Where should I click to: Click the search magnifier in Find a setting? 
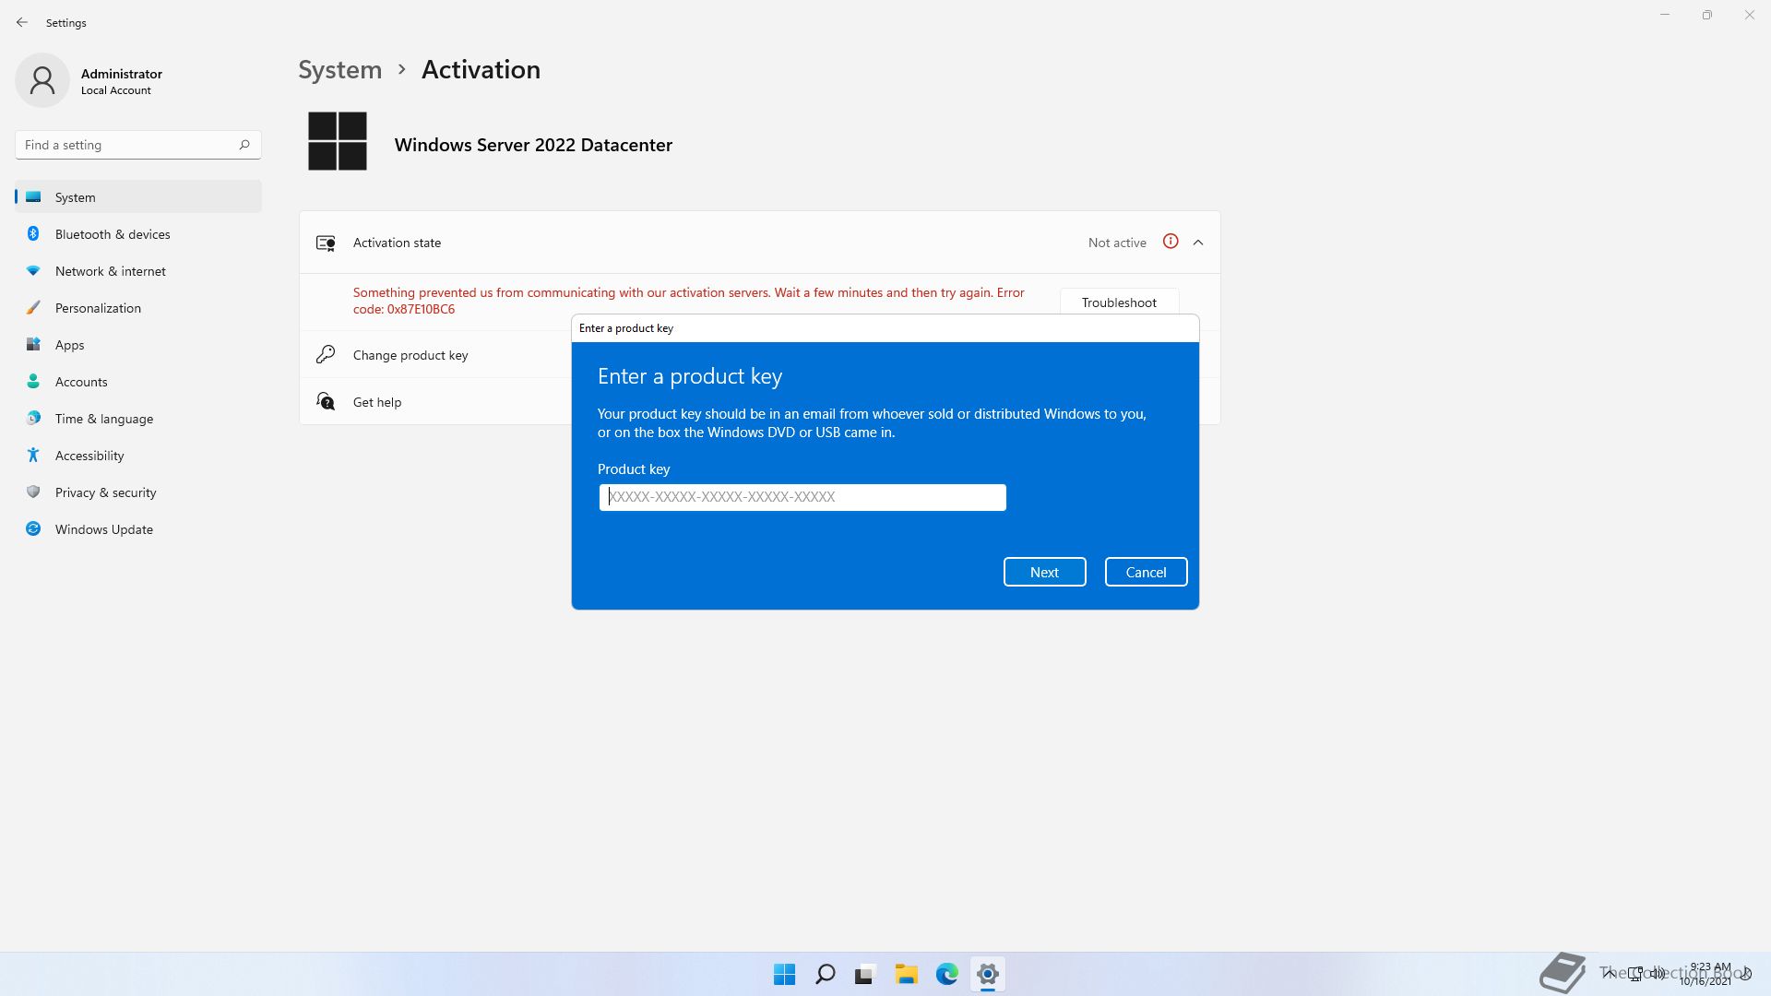(244, 145)
